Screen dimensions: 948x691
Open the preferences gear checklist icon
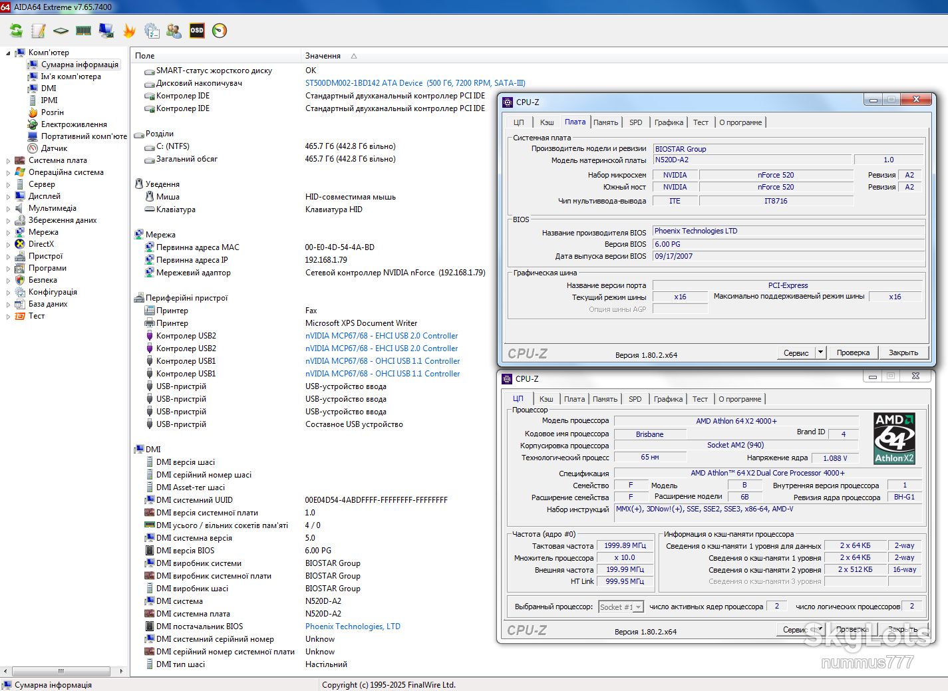pos(152,31)
